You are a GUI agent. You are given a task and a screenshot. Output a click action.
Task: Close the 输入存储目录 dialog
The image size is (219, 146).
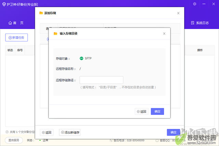[x=164, y=34]
